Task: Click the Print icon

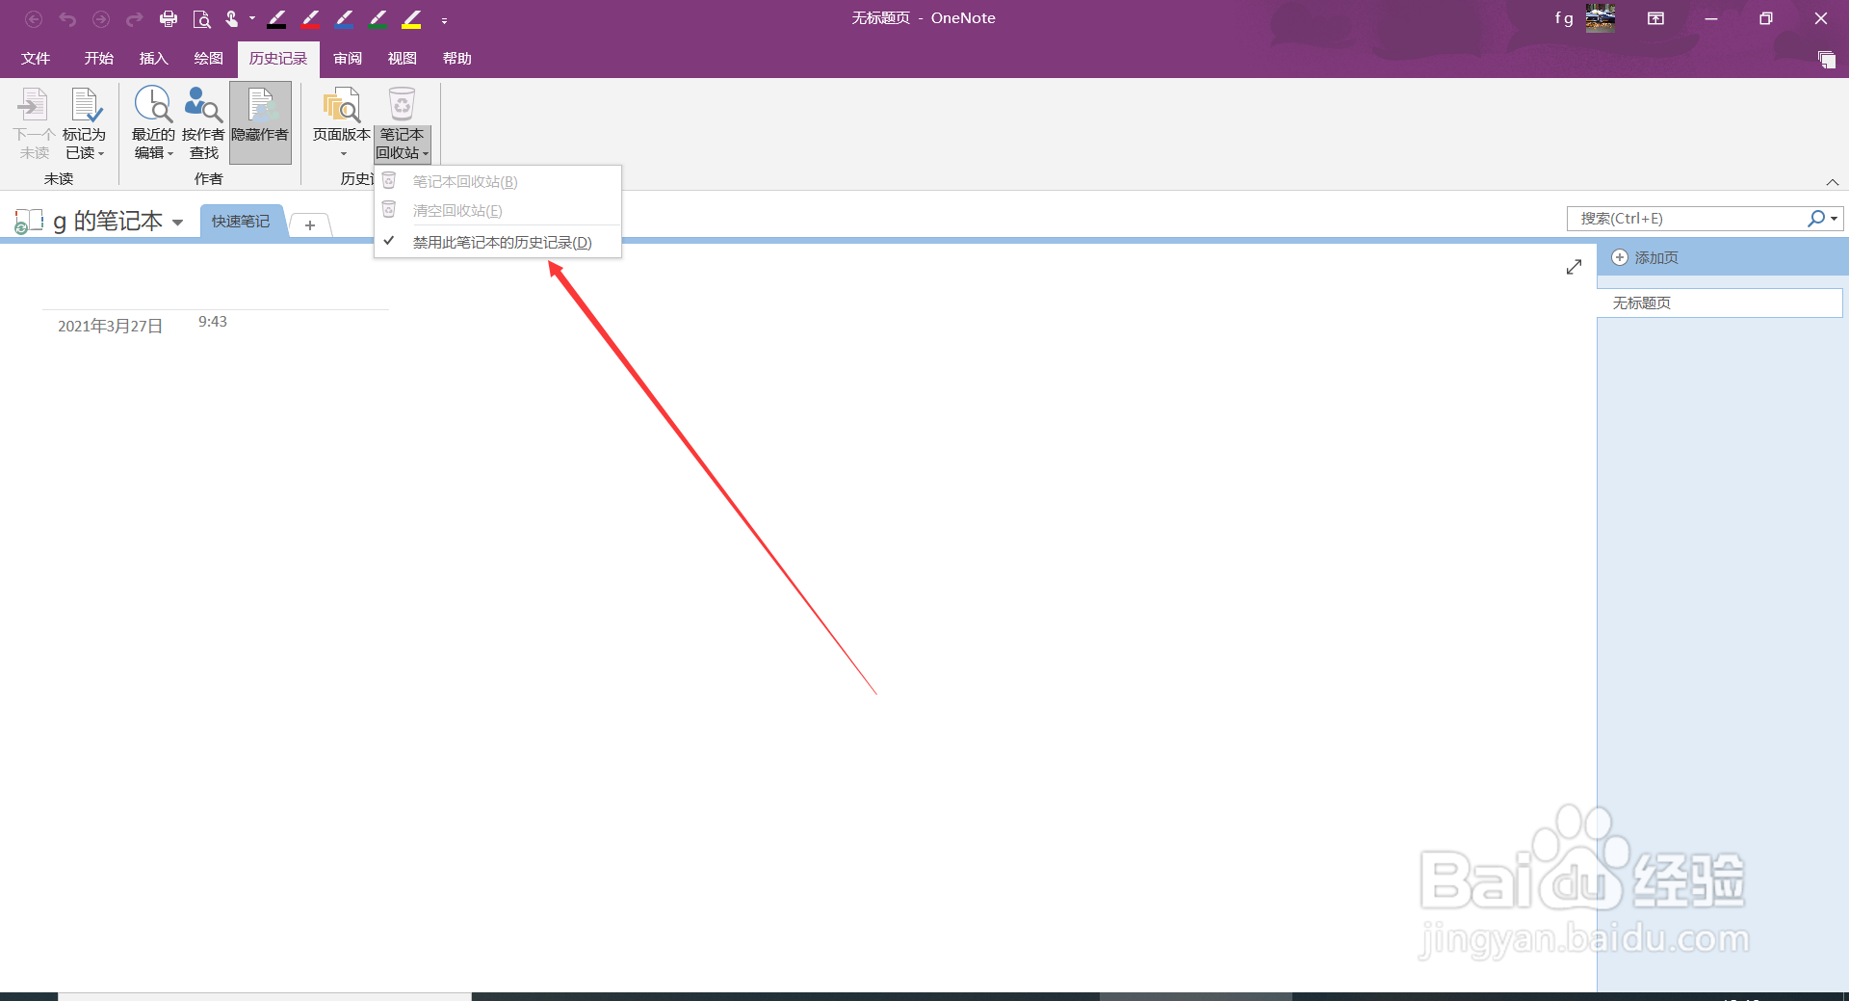Action: 169,19
